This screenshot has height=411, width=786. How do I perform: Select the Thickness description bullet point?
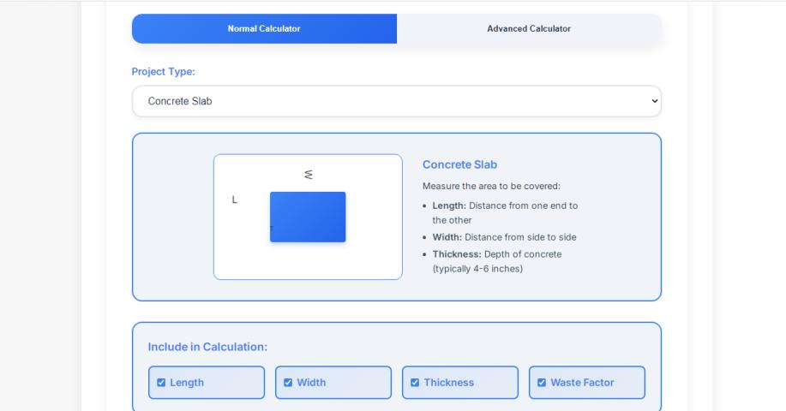[497, 261]
